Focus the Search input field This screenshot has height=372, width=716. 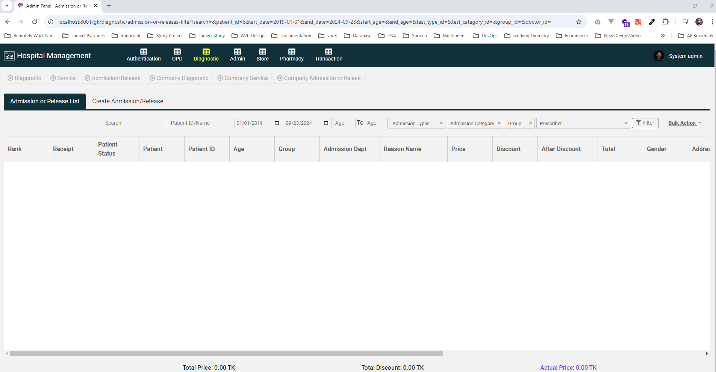(x=135, y=123)
